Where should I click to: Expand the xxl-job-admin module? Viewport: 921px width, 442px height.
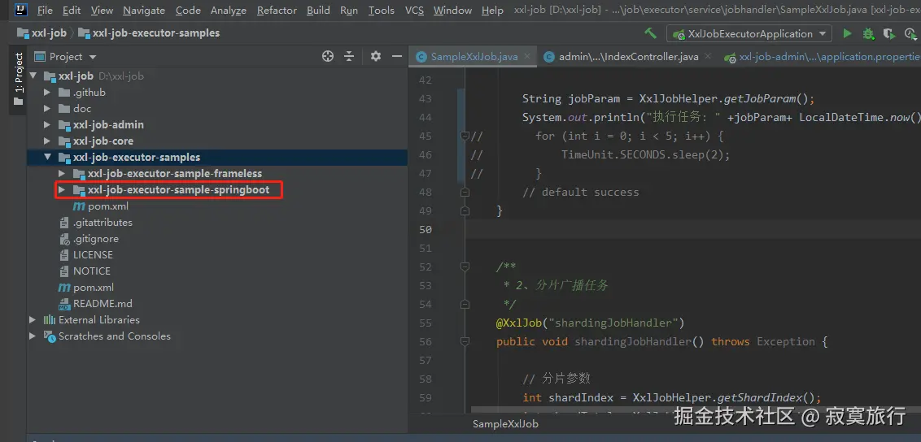point(48,125)
